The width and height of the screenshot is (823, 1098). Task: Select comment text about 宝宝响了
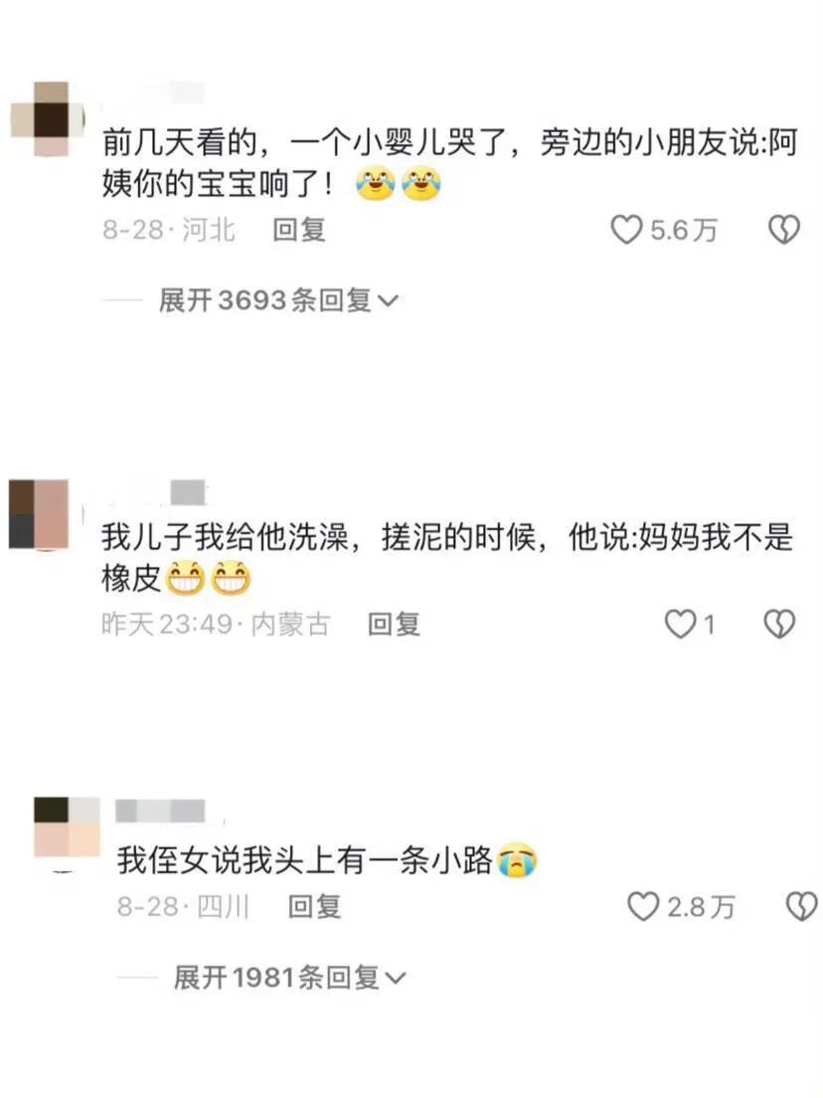tap(450, 164)
